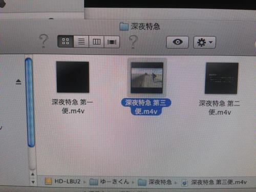Switch to column view mode
This screenshot has height=192, width=256.
click(x=96, y=41)
